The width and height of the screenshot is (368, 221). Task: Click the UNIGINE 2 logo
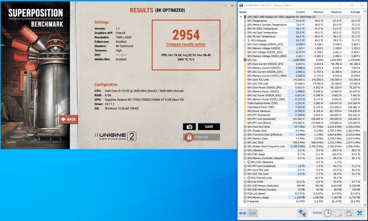click(x=116, y=136)
